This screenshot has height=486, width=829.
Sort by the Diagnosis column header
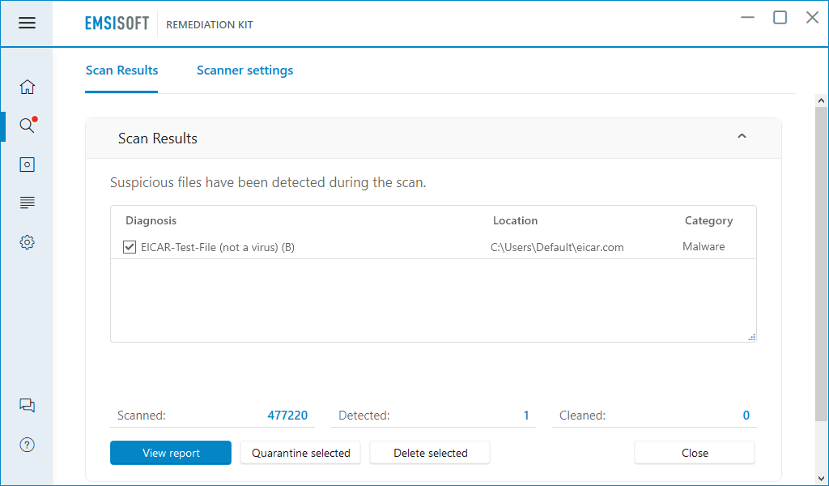151,220
